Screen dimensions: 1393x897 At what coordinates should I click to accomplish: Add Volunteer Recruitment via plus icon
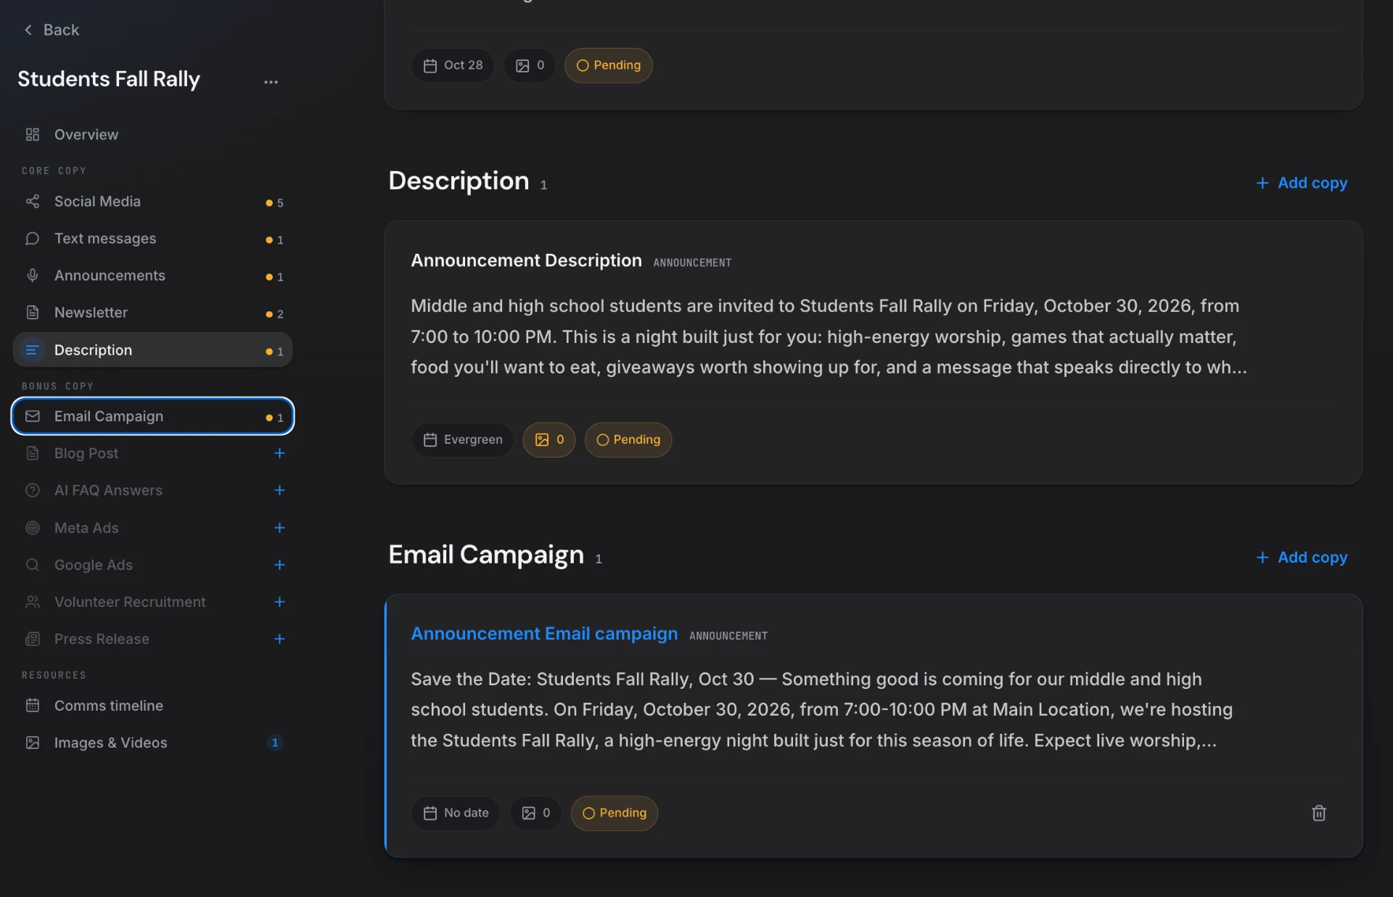[x=279, y=602]
